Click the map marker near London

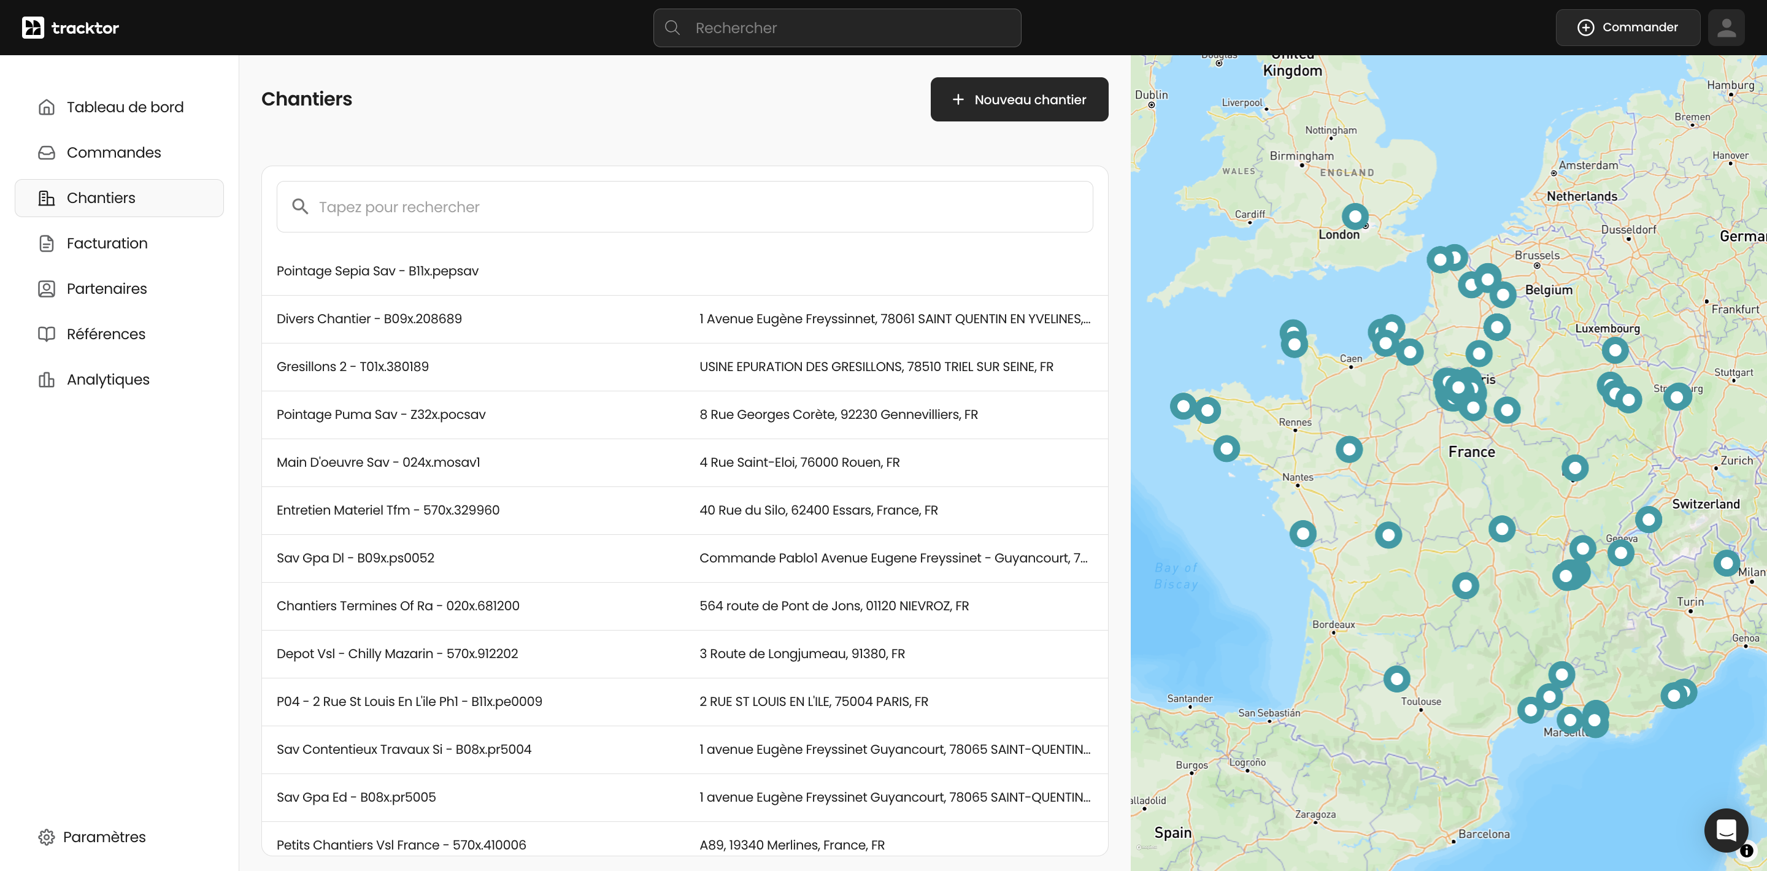pos(1355,217)
